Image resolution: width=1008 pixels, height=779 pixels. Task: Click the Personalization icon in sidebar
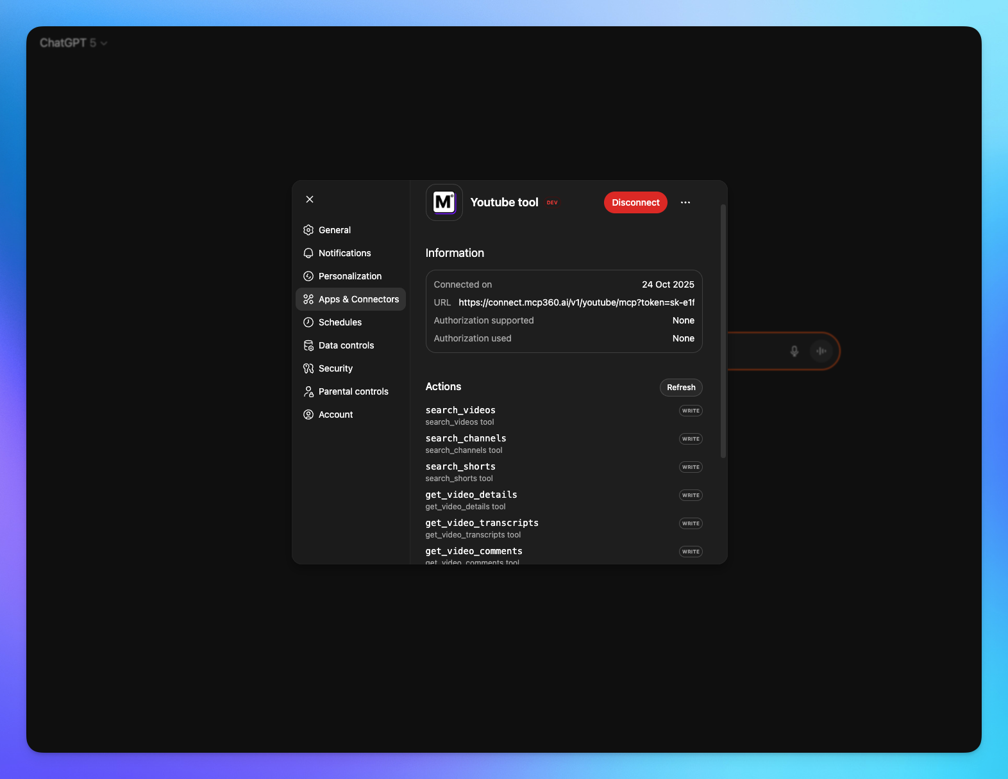coord(308,276)
